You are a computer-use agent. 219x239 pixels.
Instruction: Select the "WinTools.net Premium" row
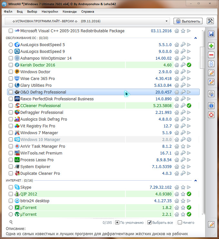point(103,153)
